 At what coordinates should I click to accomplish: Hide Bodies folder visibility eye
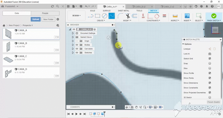click(x=77, y=45)
